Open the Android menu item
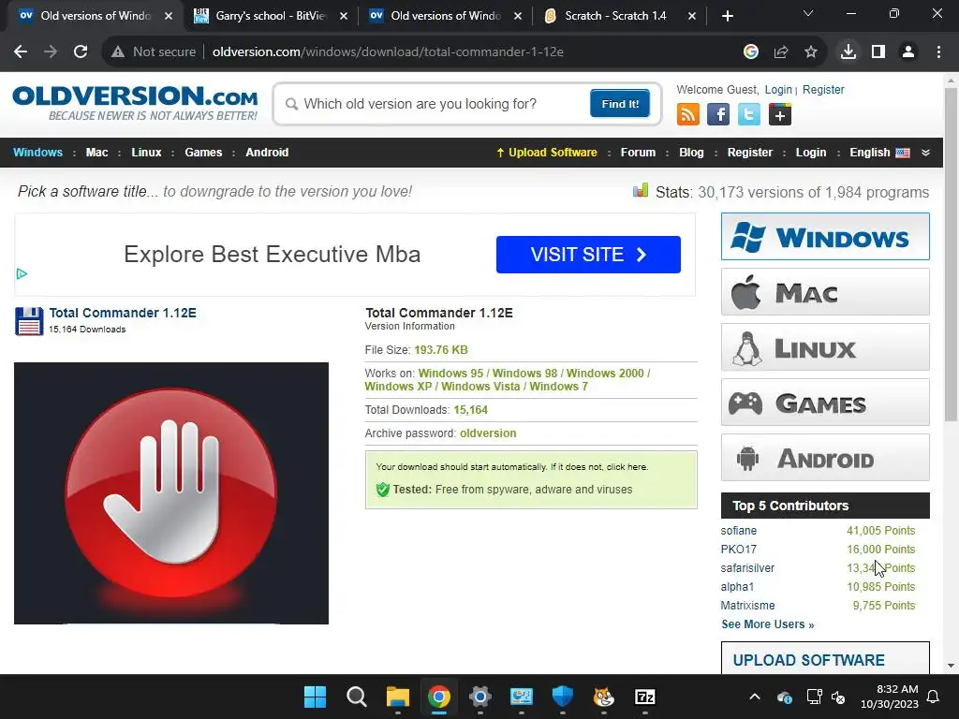 pyautogui.click(x=267, y=153)
